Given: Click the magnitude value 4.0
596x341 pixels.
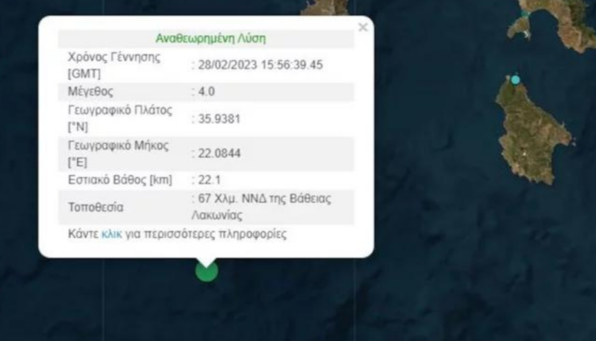Looking at the screenshot, I should coord(207,92).
